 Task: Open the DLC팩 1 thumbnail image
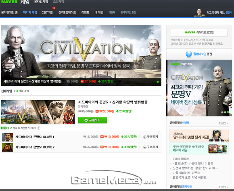point(8,137)
